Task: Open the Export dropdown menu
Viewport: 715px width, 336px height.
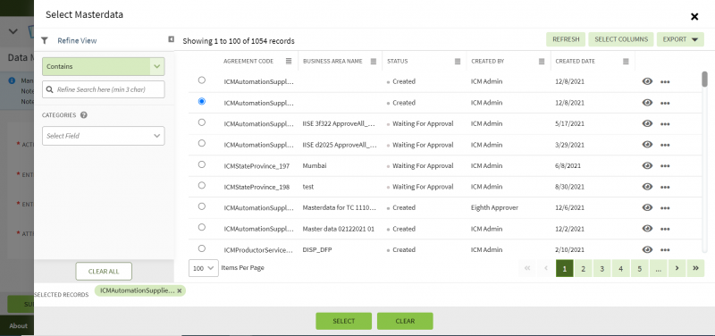Action: (680, 39)
